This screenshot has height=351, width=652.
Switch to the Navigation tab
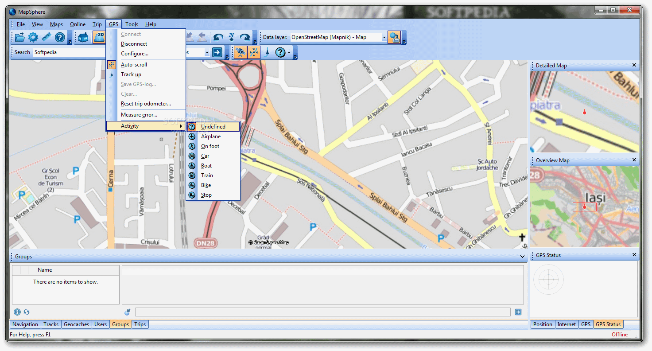pos(25,324)
